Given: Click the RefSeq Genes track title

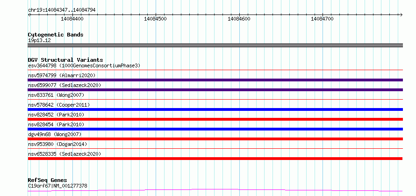Looking at the screenshot, I should click(x=47, y=181).
